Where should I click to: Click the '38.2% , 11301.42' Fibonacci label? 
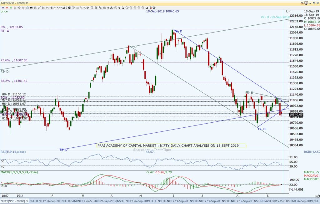tap(14, 81)
